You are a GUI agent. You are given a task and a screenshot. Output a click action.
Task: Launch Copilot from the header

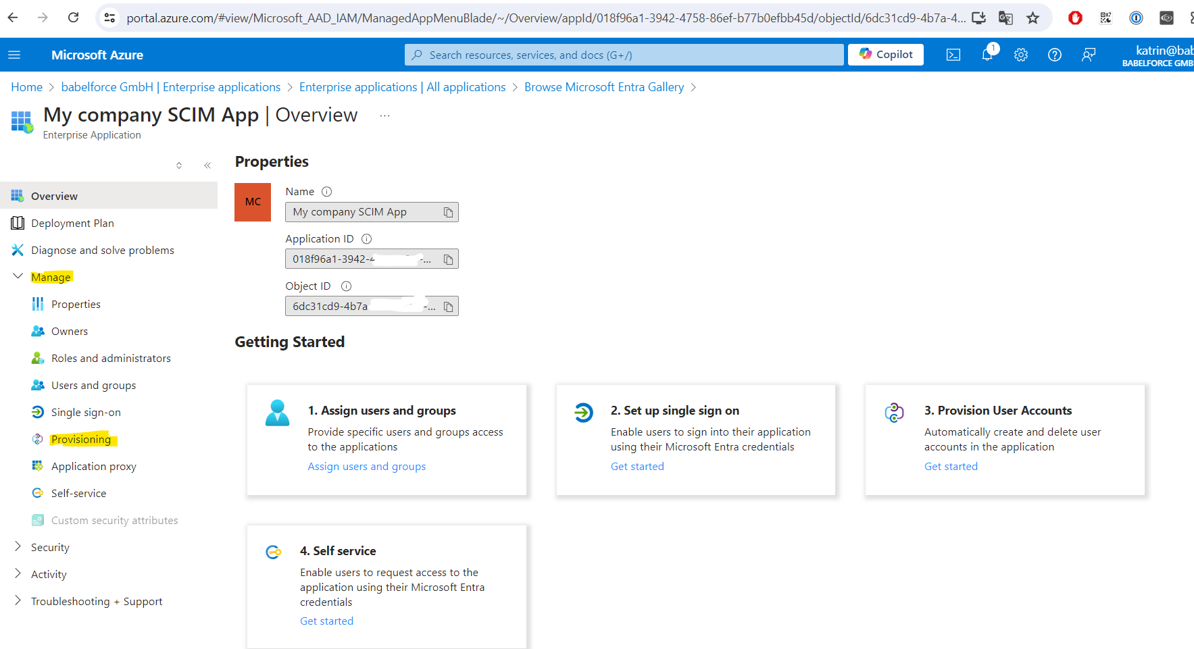pyautogui.click(x=886, y=55)
